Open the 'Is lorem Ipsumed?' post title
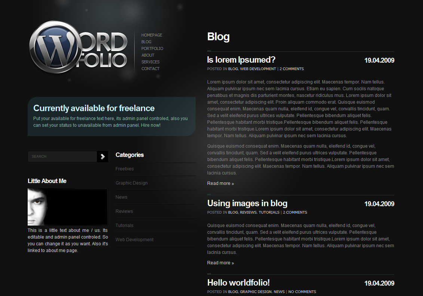The width and height of the screenshot is (423, 296). point(241,60)
